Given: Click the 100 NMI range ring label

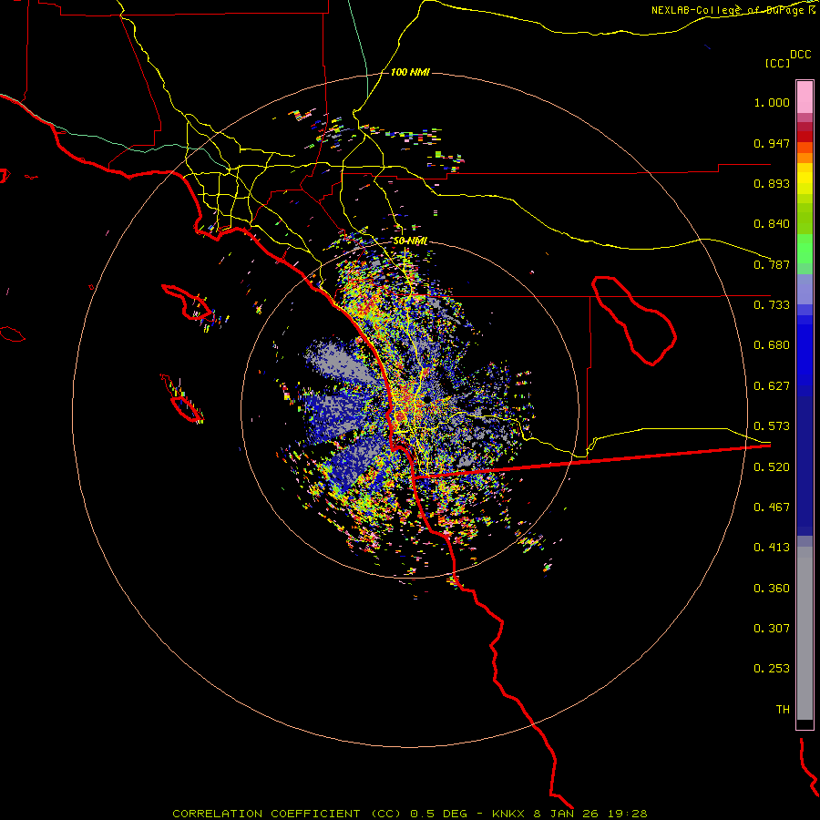Looking at the screenshot, I should coord(410,72).
